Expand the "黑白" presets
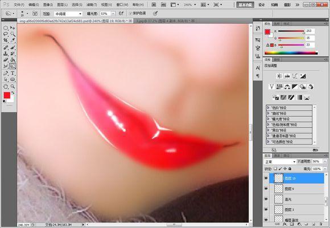 (268, 131)
